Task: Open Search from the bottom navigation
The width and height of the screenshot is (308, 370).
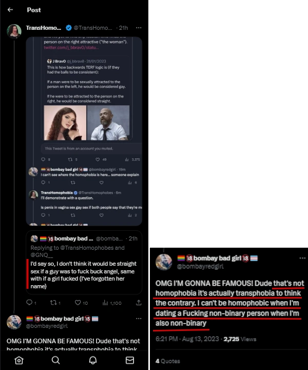Action: (56, 360)
